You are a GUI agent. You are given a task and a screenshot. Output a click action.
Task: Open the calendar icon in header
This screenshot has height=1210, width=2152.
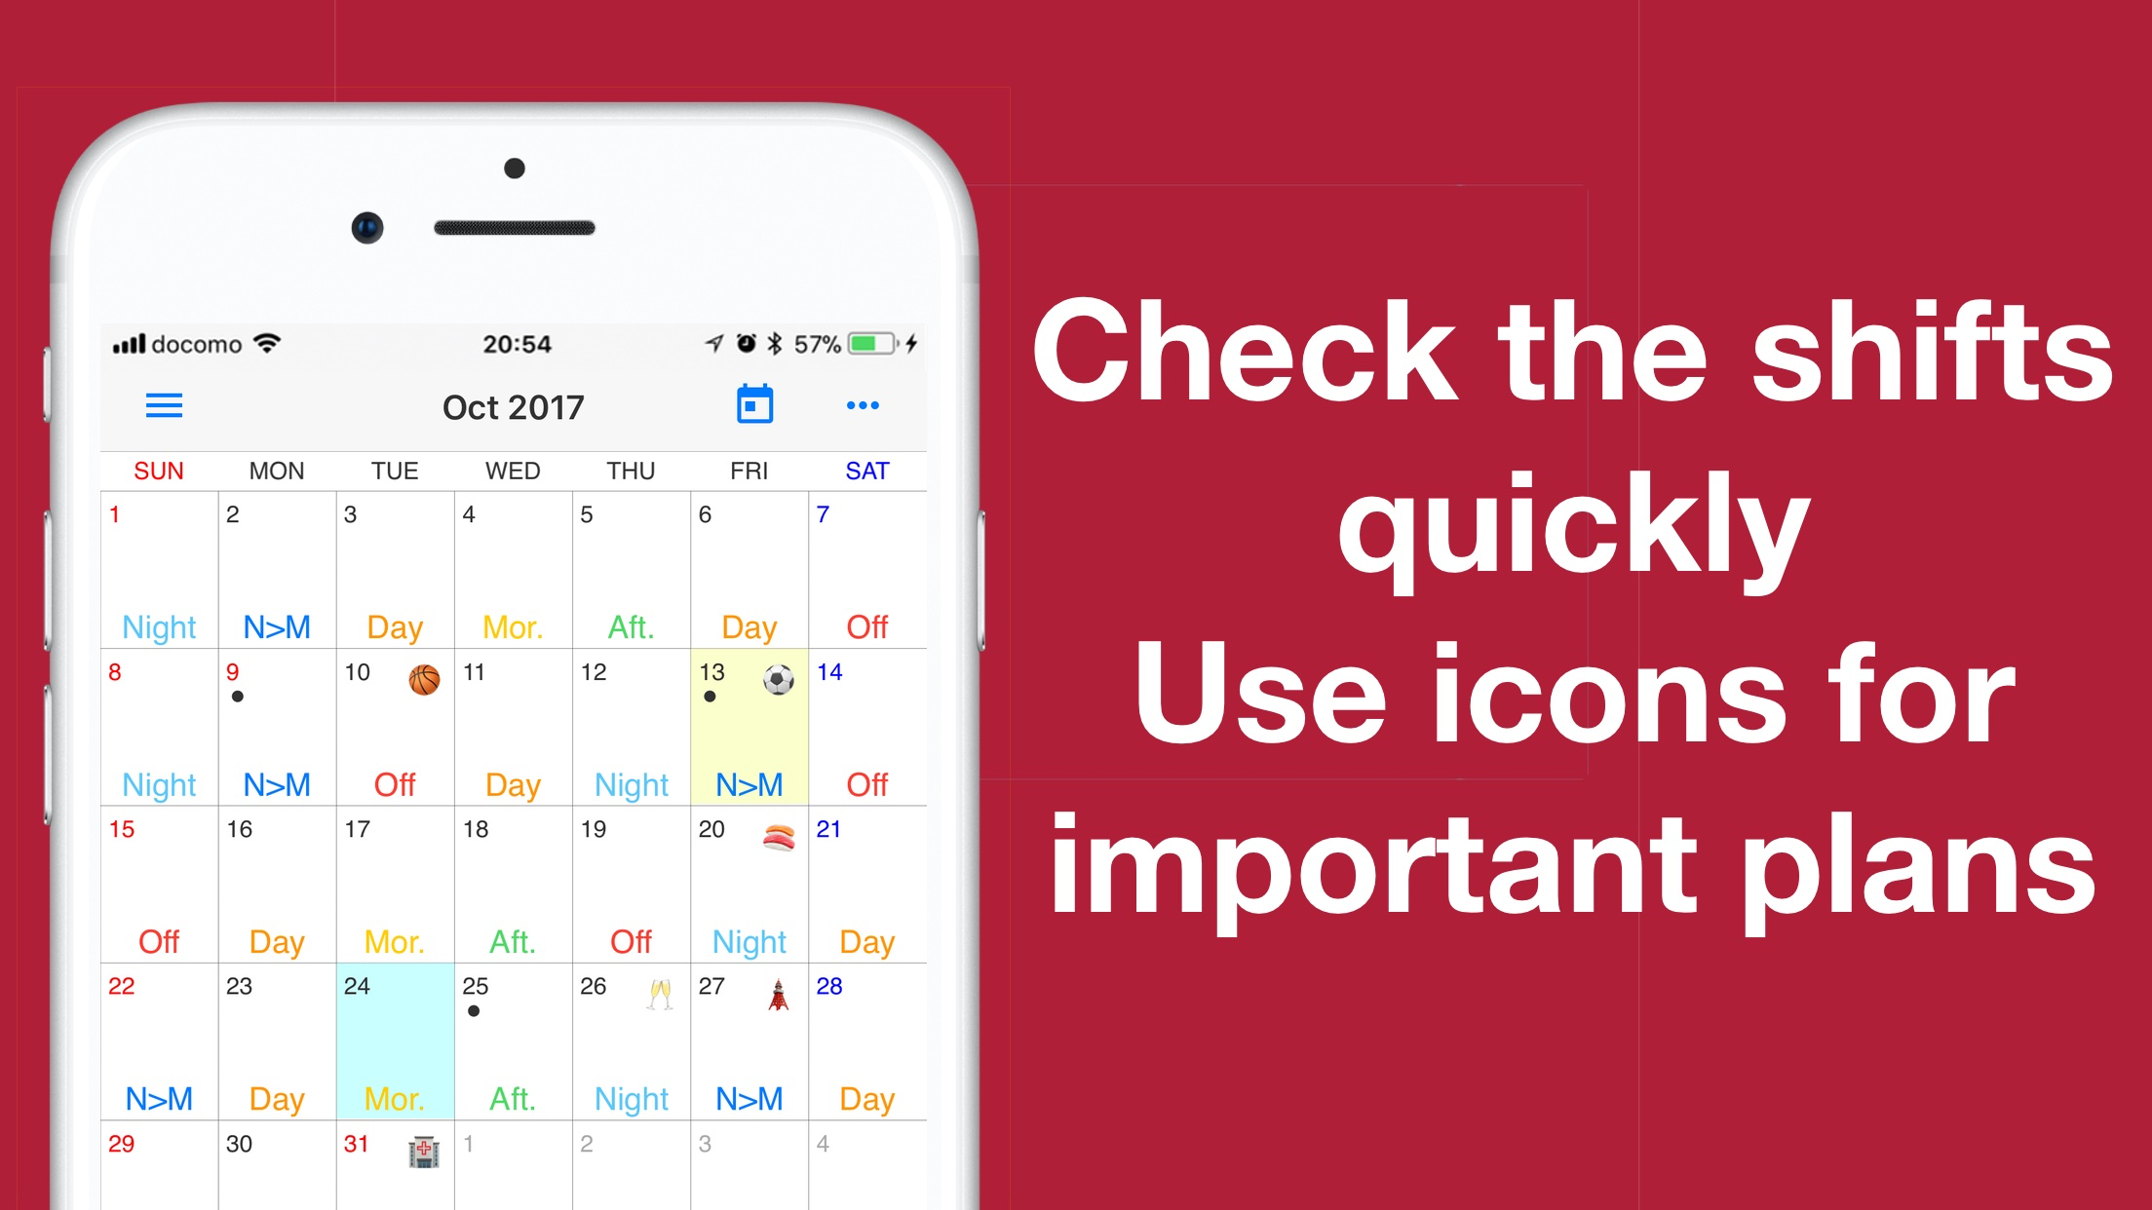[x=755, y=408]
